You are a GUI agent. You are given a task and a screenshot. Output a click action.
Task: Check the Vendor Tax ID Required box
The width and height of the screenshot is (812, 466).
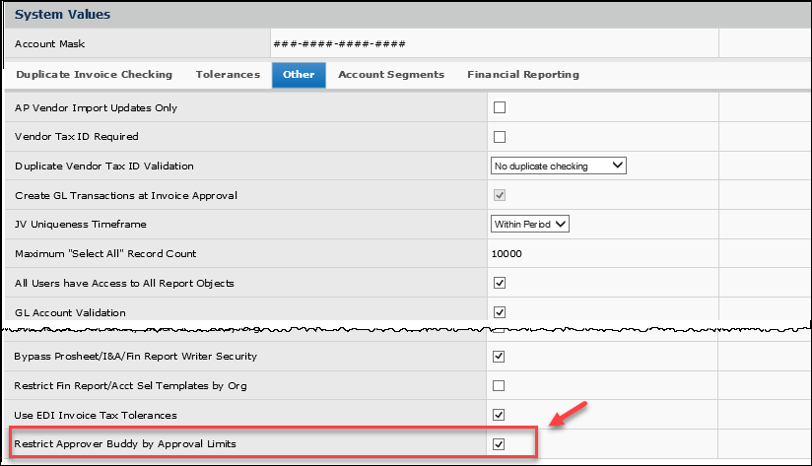click(x=499, y=137)
